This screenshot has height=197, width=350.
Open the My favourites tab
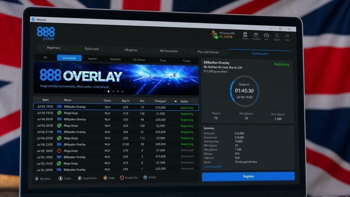coord(169,51)
